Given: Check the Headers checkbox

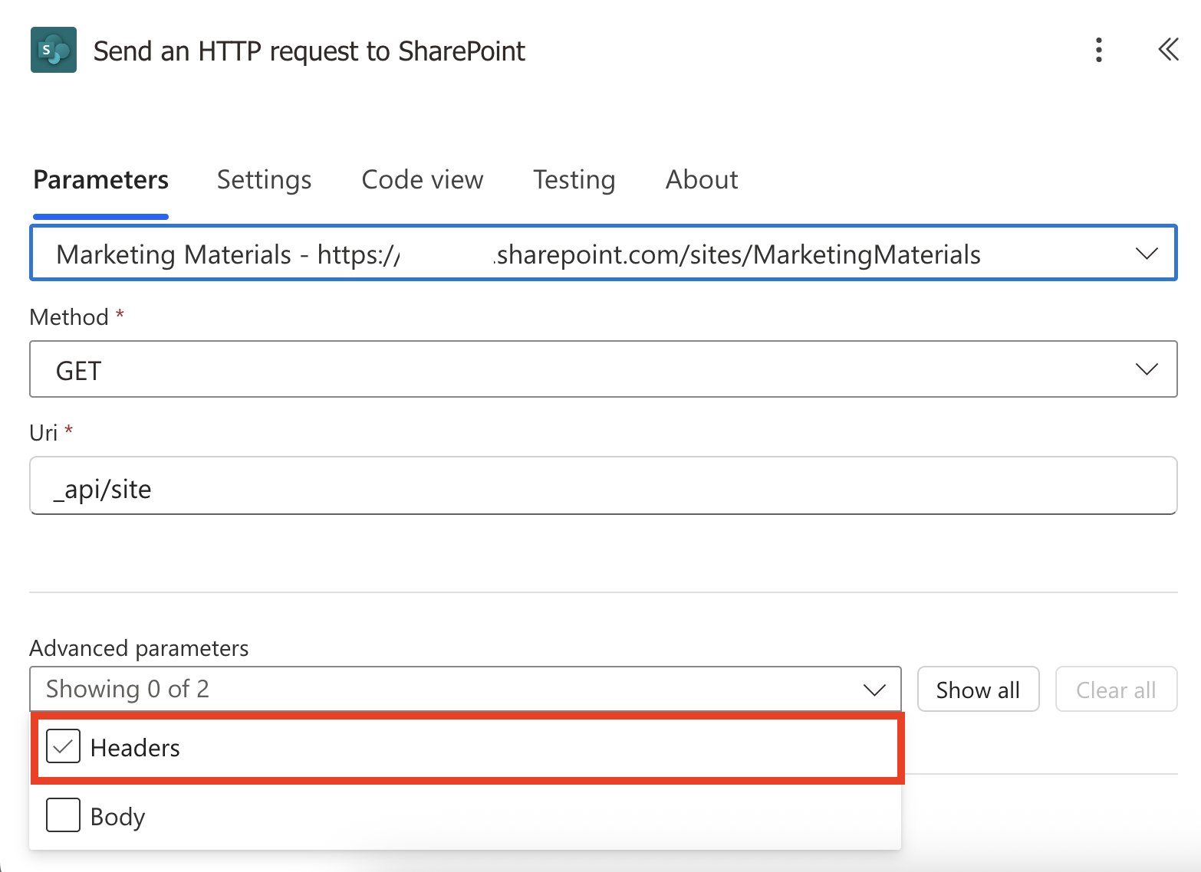Looking at the screenshot, I should click(63, 746).
